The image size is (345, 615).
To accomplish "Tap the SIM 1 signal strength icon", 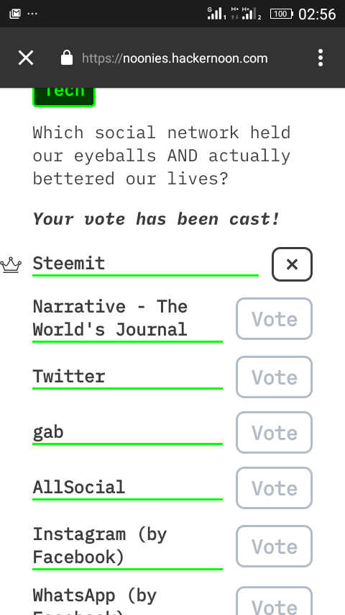I will tap(216, 14).
